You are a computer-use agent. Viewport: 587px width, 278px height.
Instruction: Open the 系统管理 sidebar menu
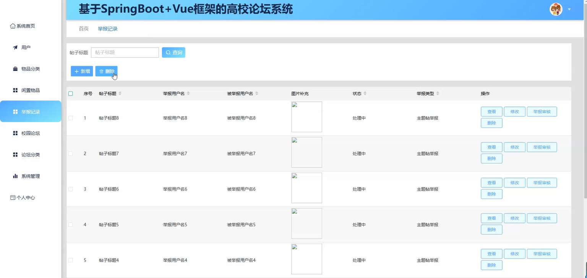(31, 176)
